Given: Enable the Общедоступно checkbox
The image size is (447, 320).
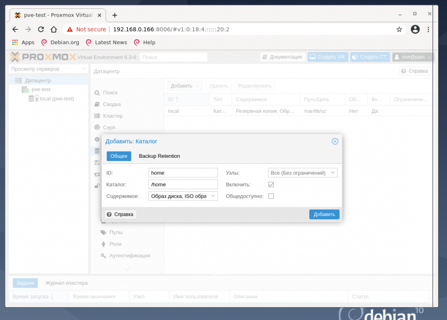Looking at the screenshot, I should pyautogui.click(x=271, y=196).
